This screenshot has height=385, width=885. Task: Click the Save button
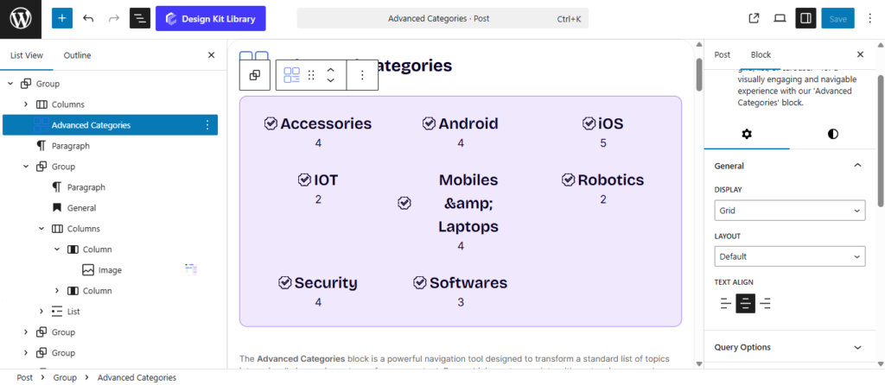(x=837, y=18)
